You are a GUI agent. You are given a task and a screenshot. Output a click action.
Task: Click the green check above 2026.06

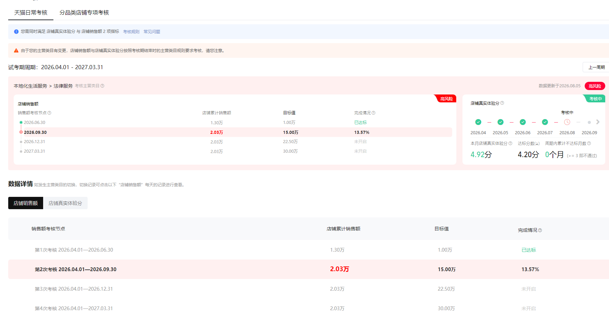point(523,122)
